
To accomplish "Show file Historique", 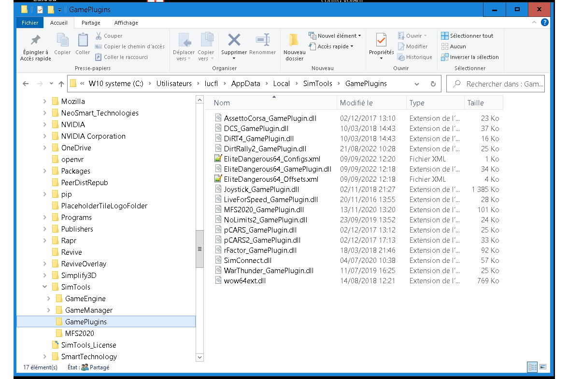I will point(415,57).
